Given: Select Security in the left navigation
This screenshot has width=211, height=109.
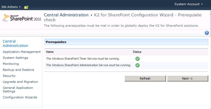Looking at the screenshot, I should click(x=9, y=76).
